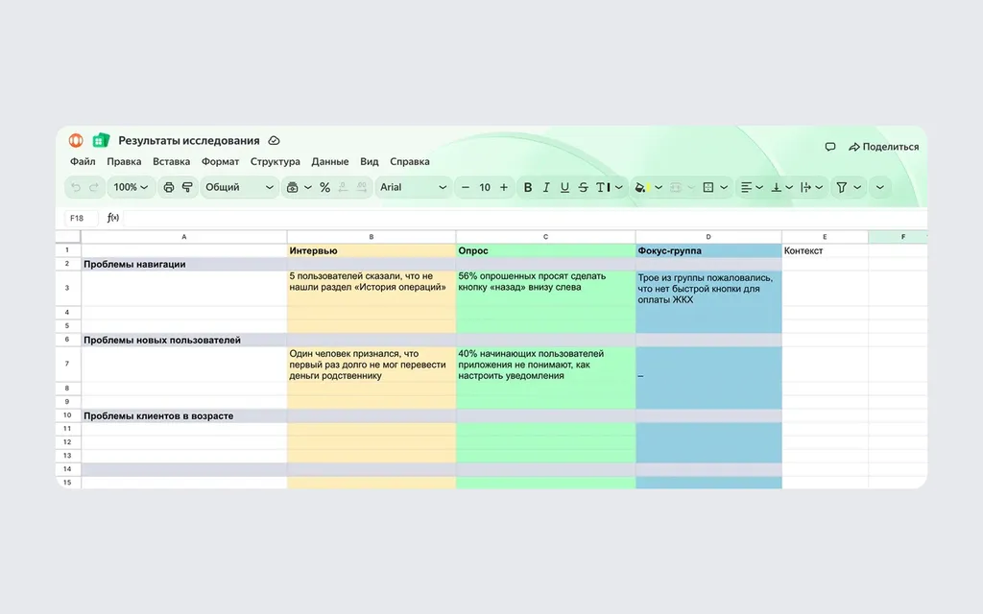Click vertical alignment icon
The image size is (983, 614).
(776, 187)
